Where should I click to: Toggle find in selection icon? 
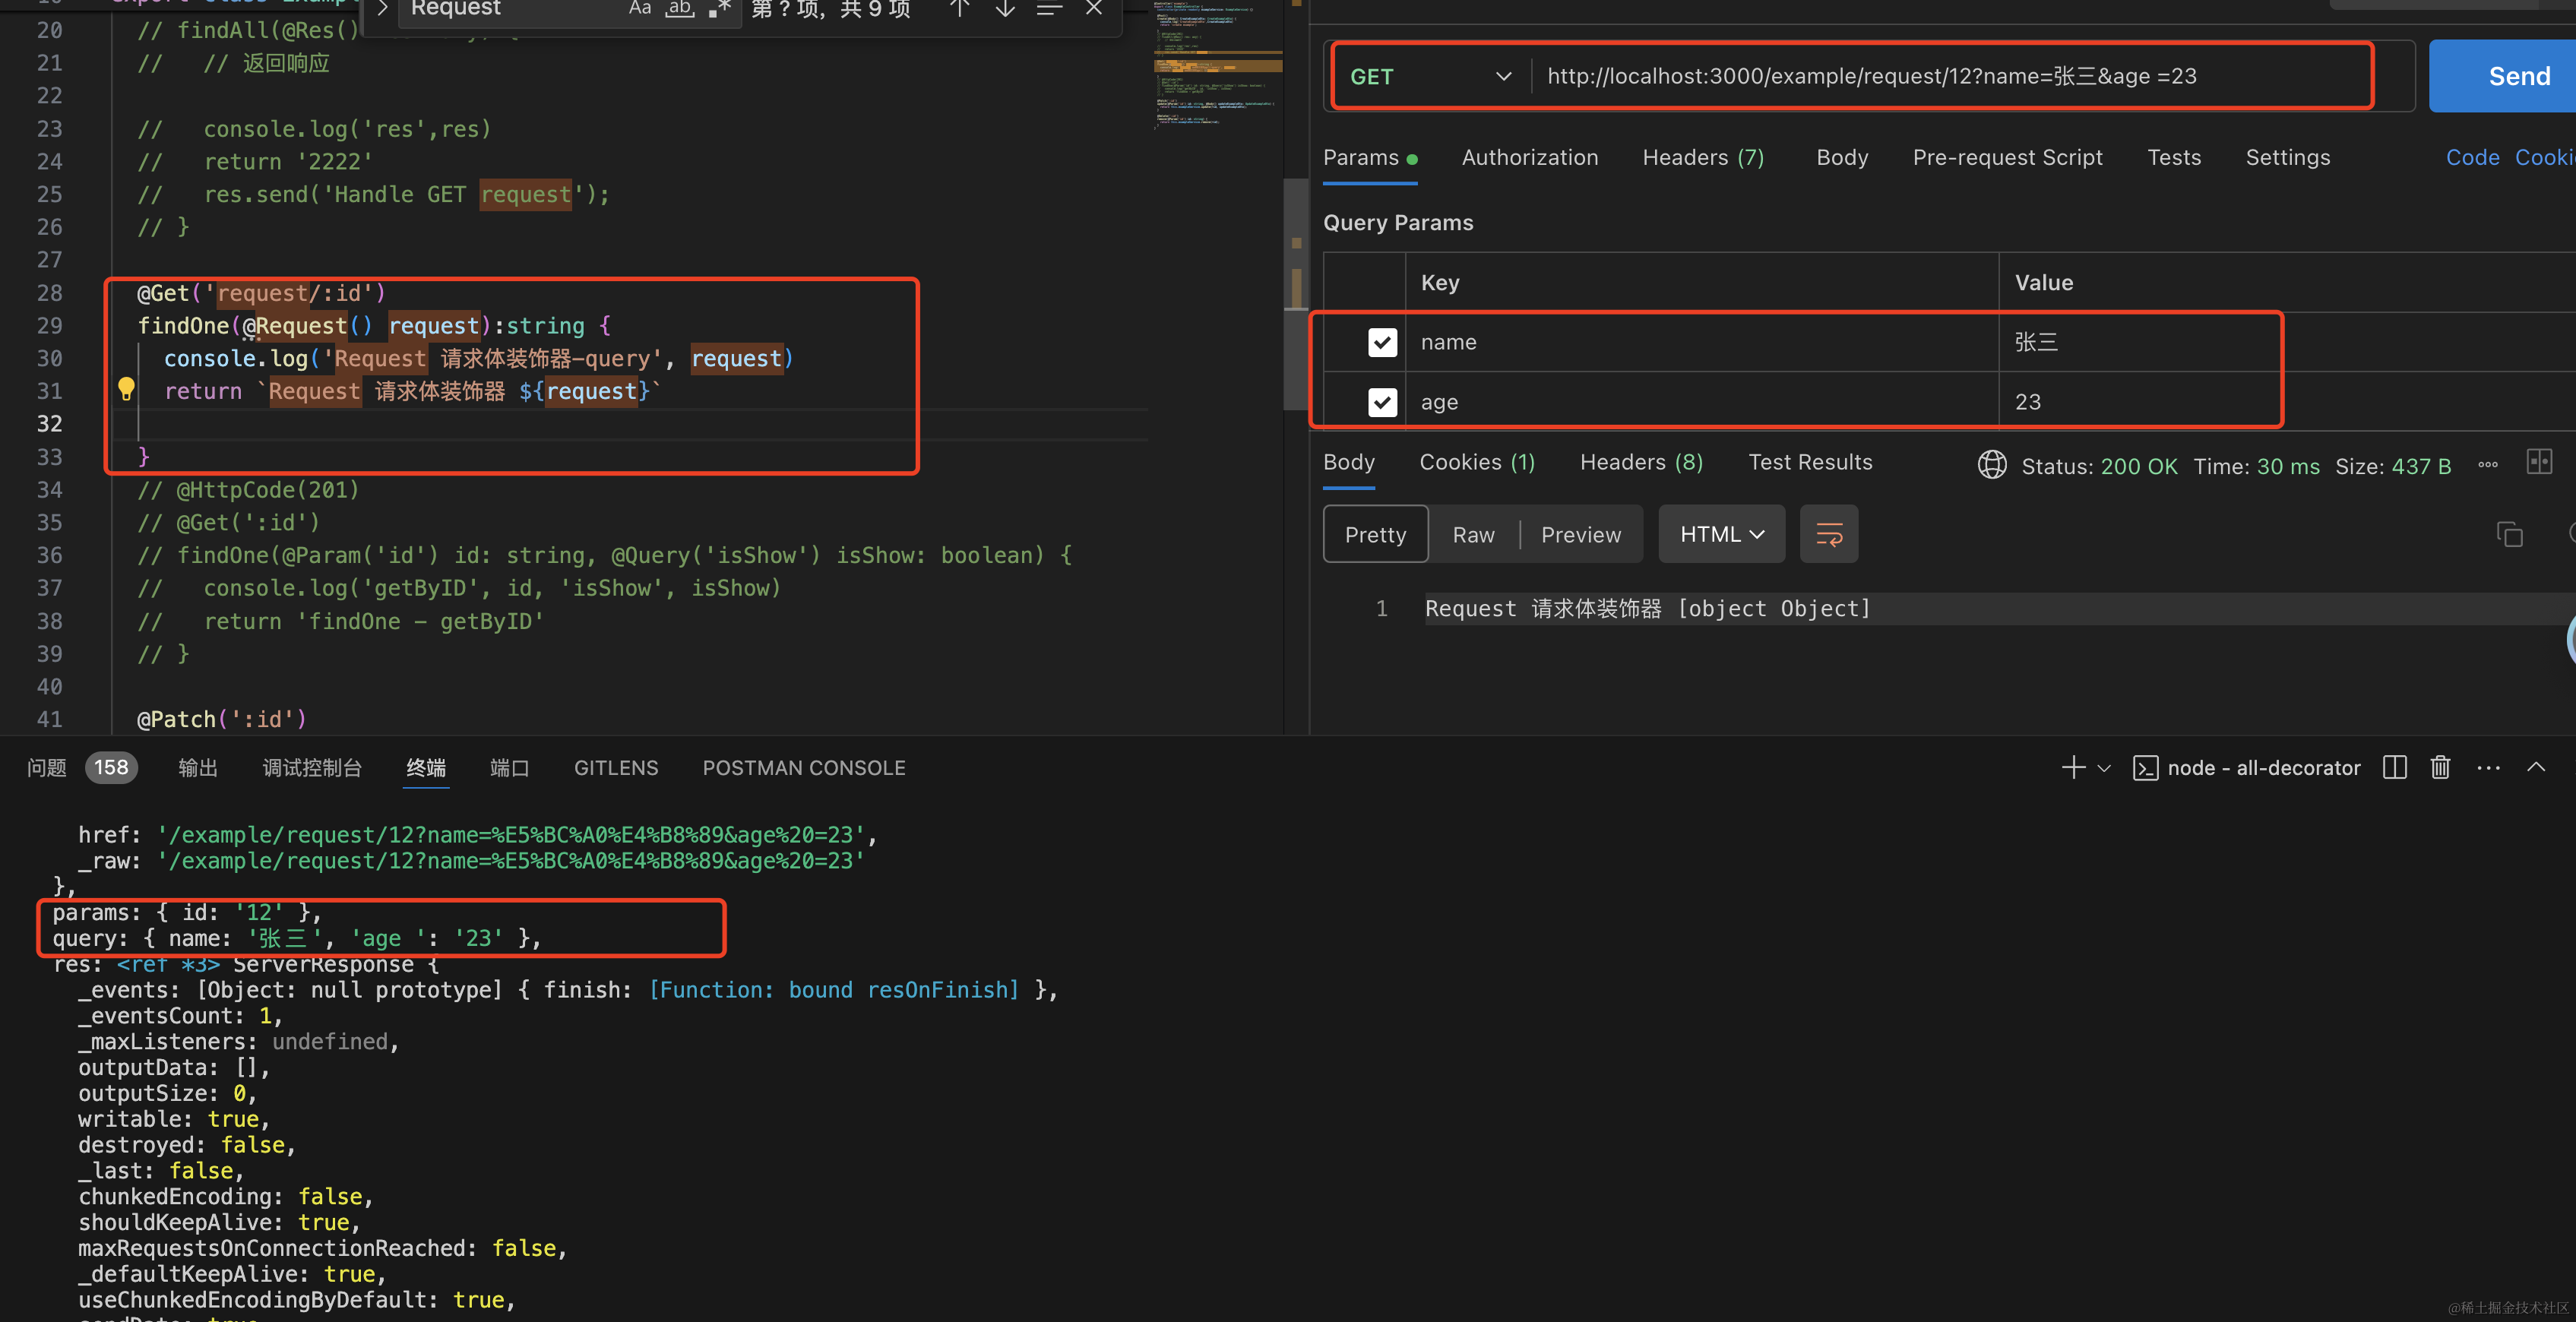(1049, 9)
